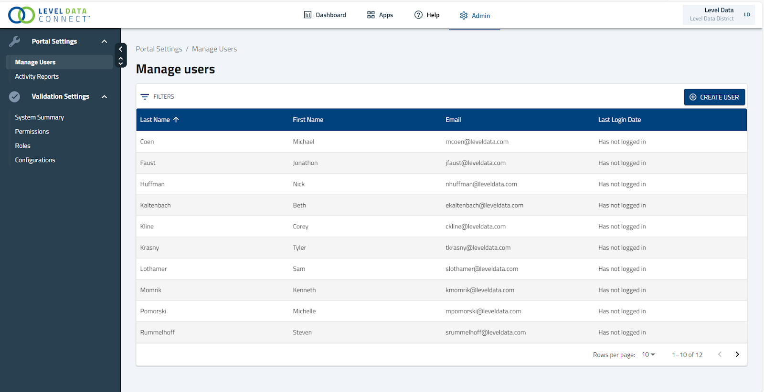Click the tkrasny@leveldata.com email
Screen dimensions: 764x392
click(x=478, y=248)
